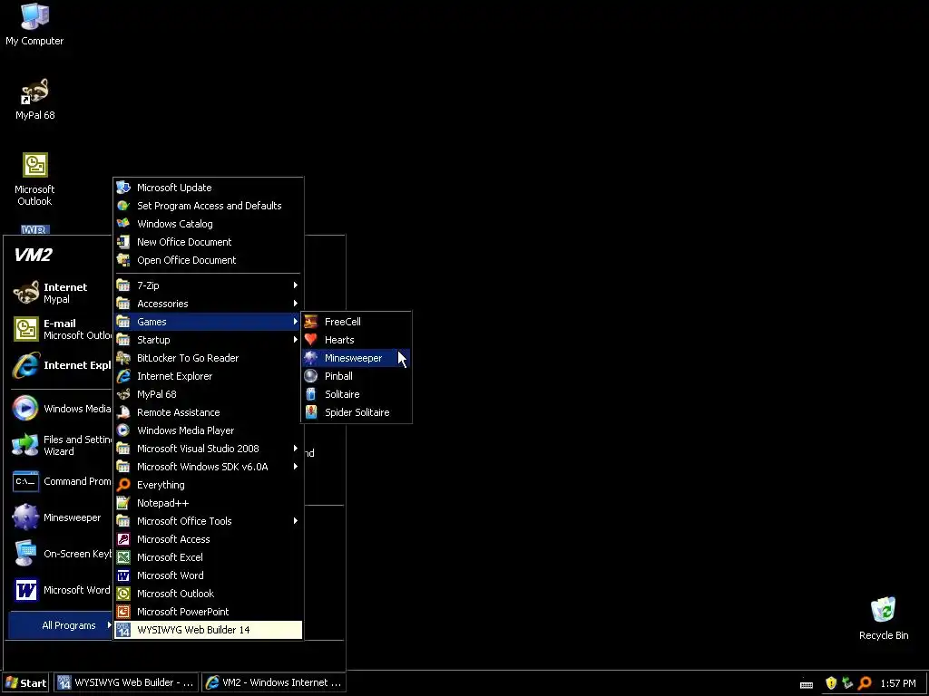Click Files and Settings Wizard icon
929x696 pixels.
(25, 445)
